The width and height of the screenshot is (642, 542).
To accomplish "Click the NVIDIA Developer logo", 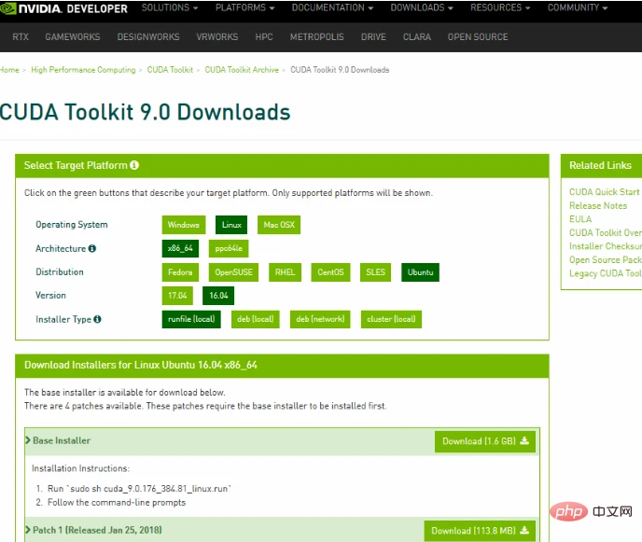I will [x=63, y=8].
